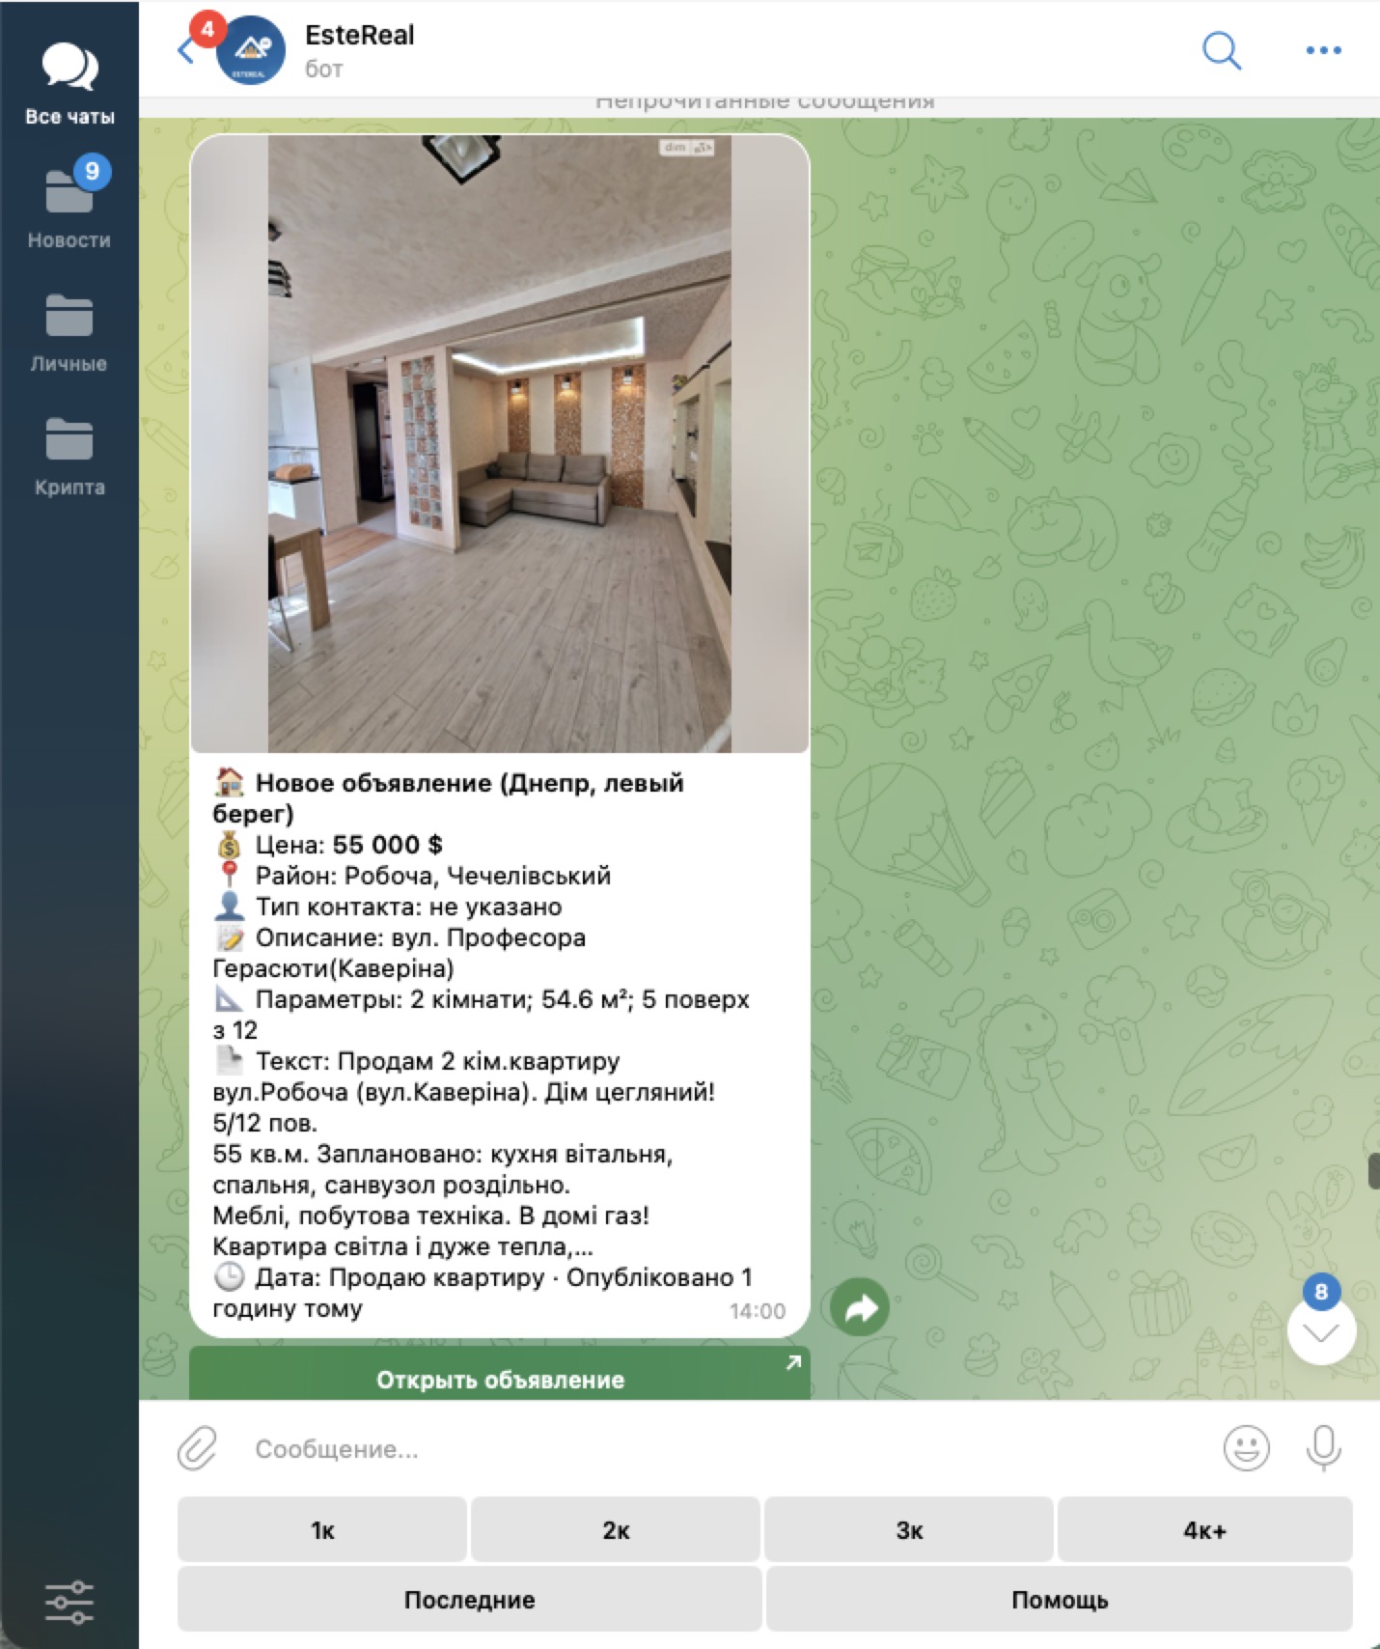Open the sidebar filter settings icon
This screenshot has width=1380, height=1649.
coord(69,1602)
